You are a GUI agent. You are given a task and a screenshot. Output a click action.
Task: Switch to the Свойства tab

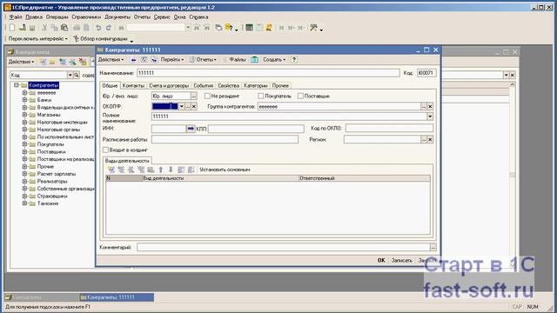pos(228,86)
